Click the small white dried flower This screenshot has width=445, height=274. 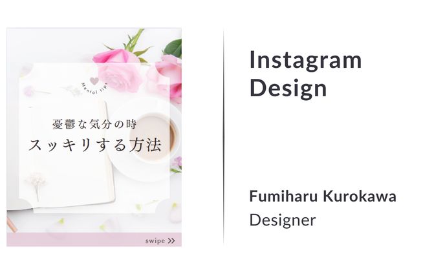point(37,184)
